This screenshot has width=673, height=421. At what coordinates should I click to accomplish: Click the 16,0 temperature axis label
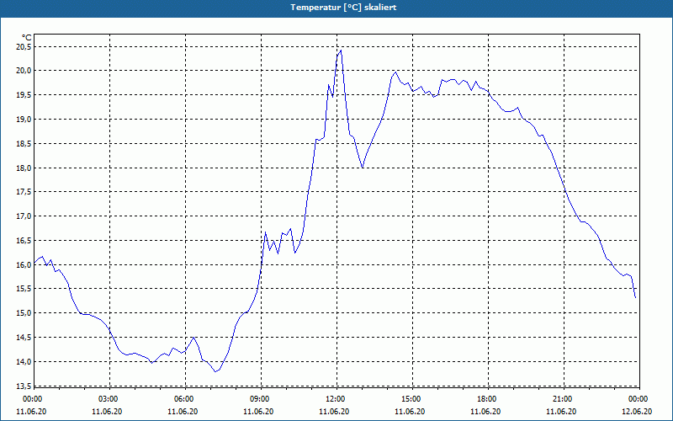tap(24, 265)
